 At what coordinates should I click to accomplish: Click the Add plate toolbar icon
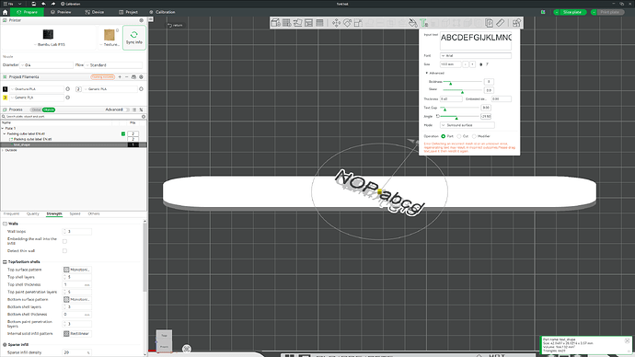(287, 23)
